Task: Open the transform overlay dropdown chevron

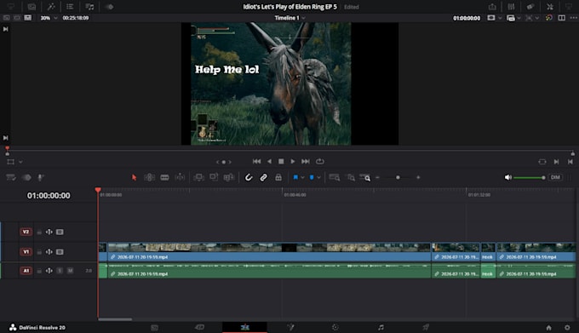Action: (20, 162)
